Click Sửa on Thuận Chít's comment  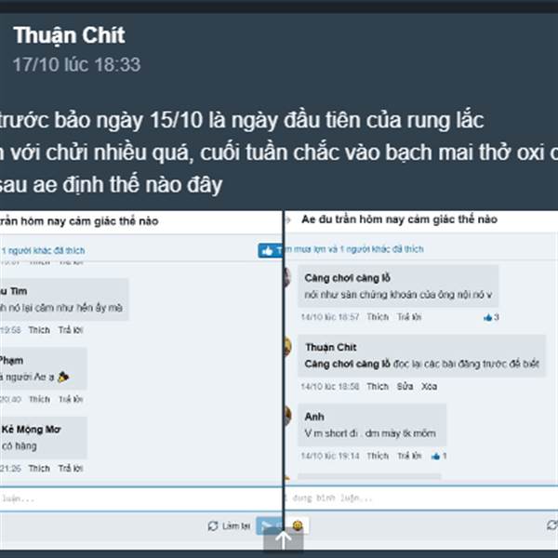(405, 387)
